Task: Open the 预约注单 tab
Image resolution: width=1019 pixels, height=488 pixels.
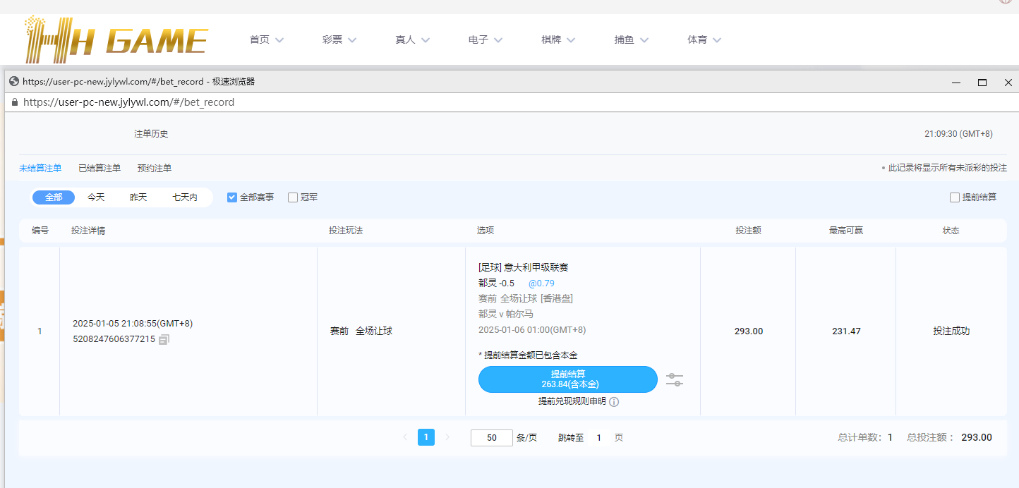Action: point(155,169)
